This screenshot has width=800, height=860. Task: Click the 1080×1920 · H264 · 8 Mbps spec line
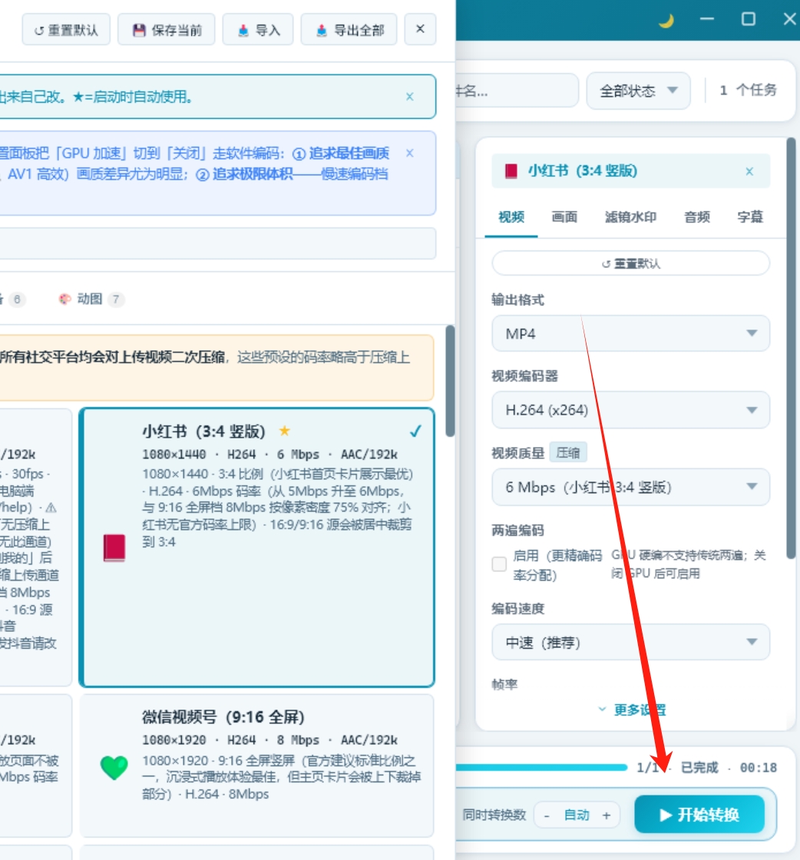tap(269, 740)
